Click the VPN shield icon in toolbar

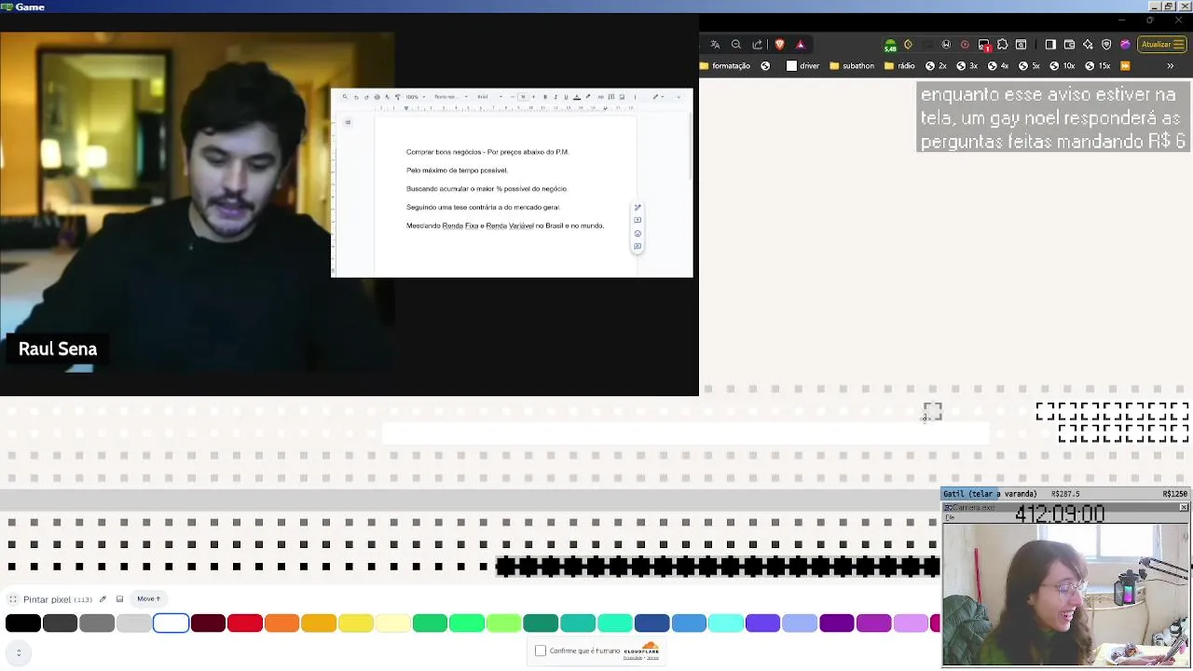point(1106,44)
